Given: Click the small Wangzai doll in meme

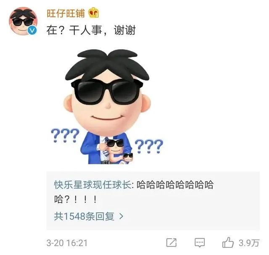Looking at the screenshot, I should tap(115, 150).
